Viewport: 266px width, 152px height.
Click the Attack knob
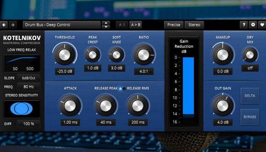click(x=70, y=106)
